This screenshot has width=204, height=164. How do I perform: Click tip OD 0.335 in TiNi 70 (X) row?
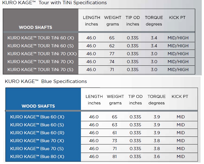coord(133,62)
